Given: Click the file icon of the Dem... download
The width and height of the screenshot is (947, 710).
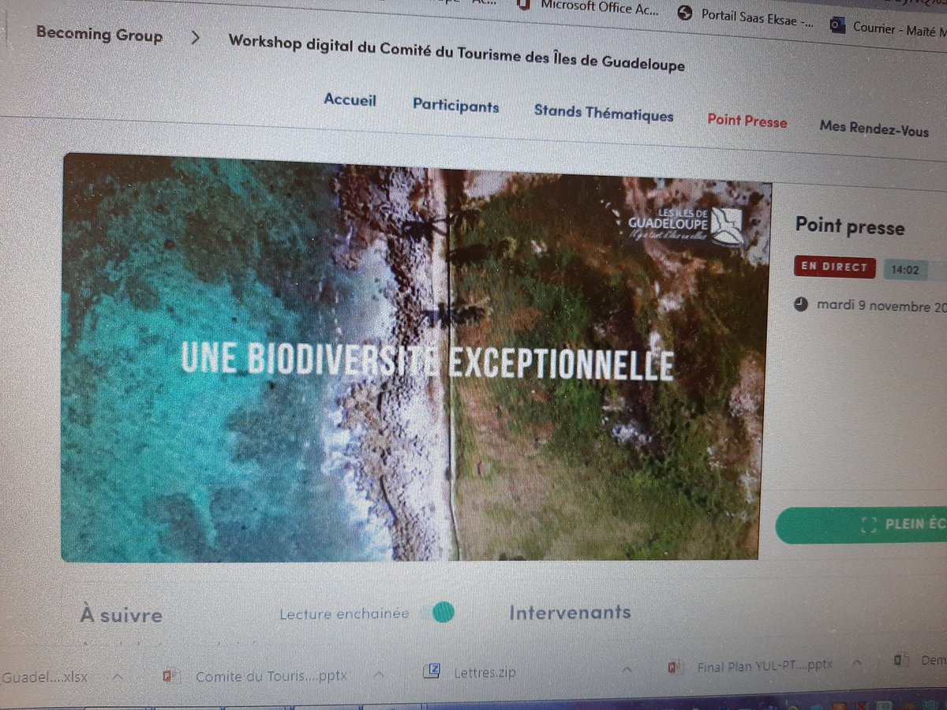Looking at the screenshot, I should (x=900, y=660).
